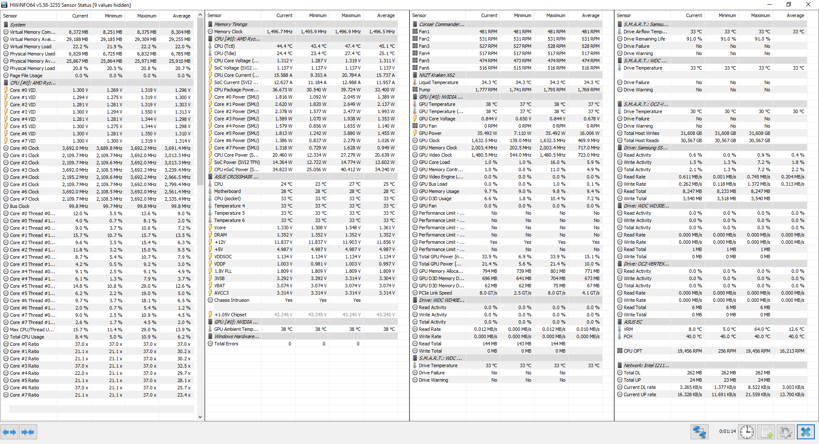Screen dimensions: 819x444
Task: Shrink the sensor columns with the inward arrows button
Action: (28, 432)
